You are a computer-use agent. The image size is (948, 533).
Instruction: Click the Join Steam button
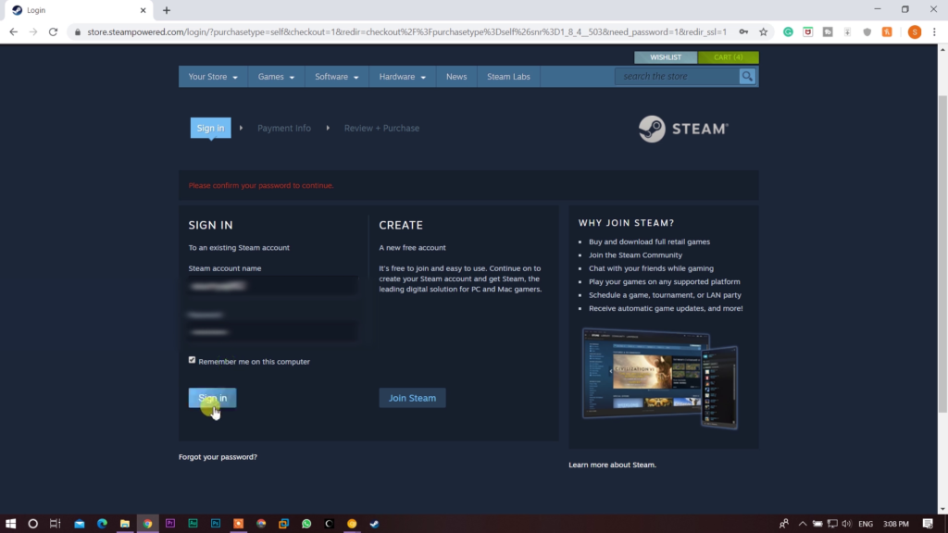coord(412,398)
